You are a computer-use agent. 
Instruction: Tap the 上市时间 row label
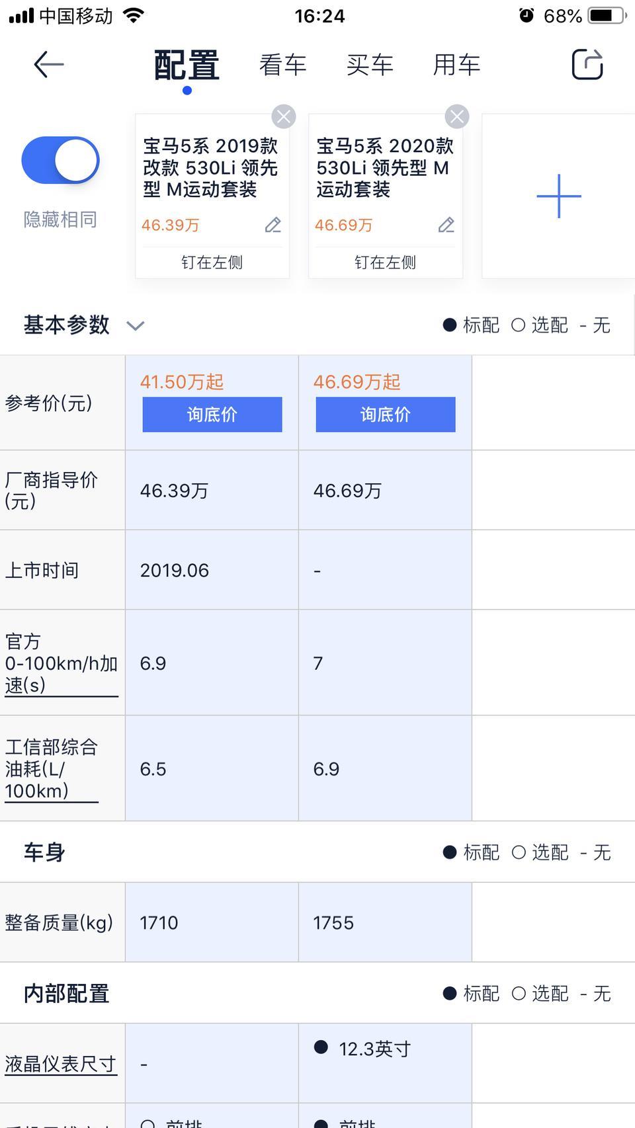point(42,570)
